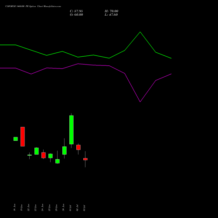Select the green candlestick for 23 Jun
The width and height of the screenshot is (218, 218).
point(37,151)
